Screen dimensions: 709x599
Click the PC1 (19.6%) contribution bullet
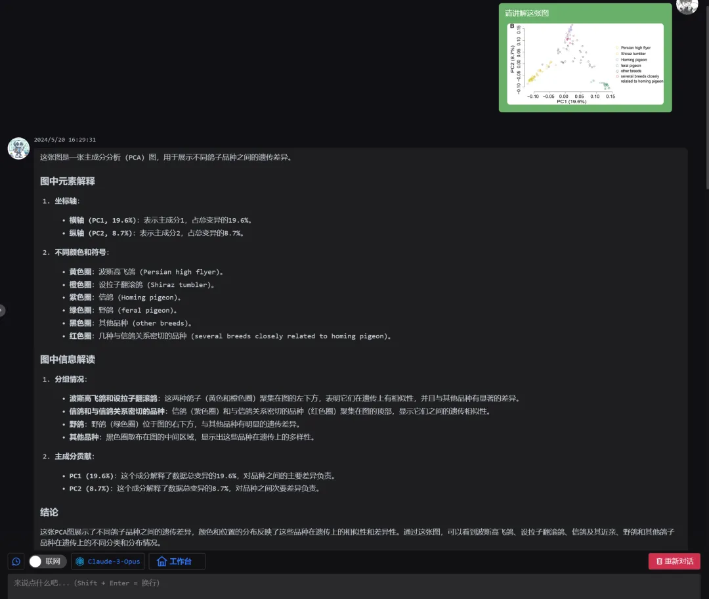[x=203, y=476]
